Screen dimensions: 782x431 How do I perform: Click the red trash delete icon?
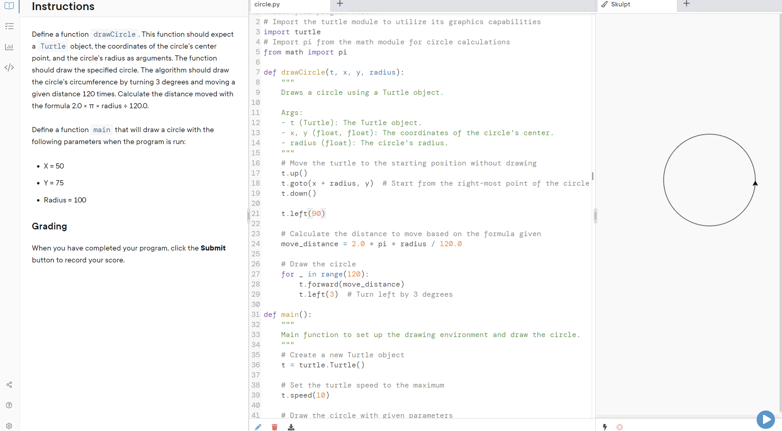click(x=274, y=427)
